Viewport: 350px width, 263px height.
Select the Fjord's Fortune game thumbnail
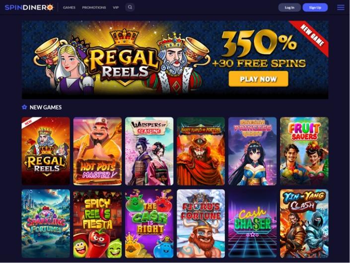(x=201, y=223)
